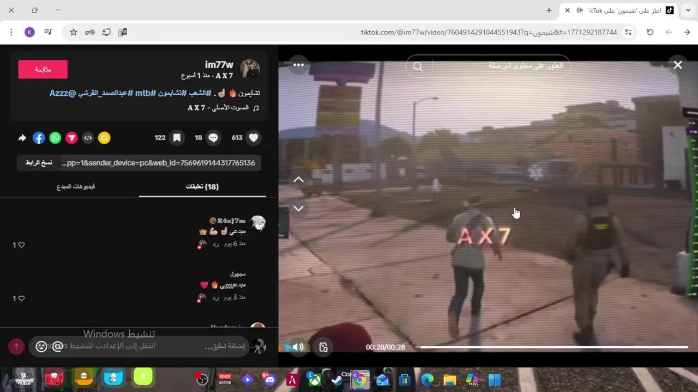Go to previous video with up chevron

coord(298,179)
